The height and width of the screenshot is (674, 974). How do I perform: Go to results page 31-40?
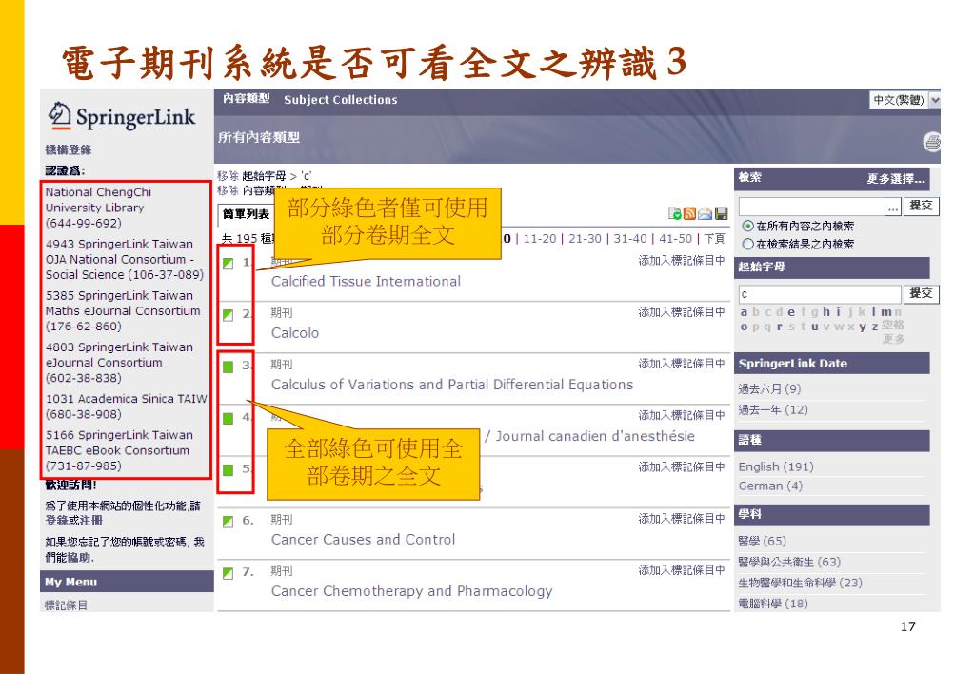pyautogui.click(x=630, y=239)
